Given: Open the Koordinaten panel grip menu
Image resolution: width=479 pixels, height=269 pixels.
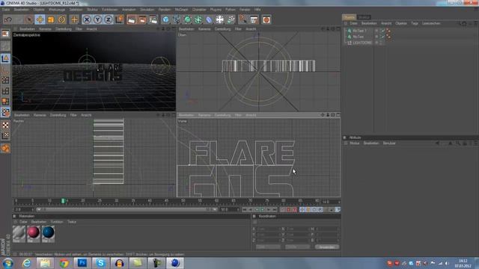Looking at the screenshot, I should pos(254,216).
